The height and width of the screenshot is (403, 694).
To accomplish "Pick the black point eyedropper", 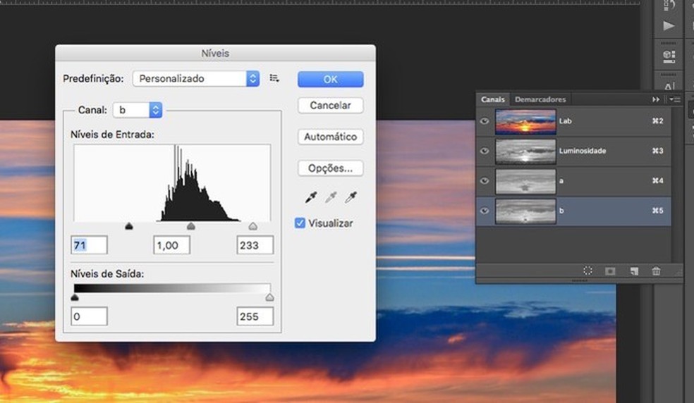I will [311, 198].
